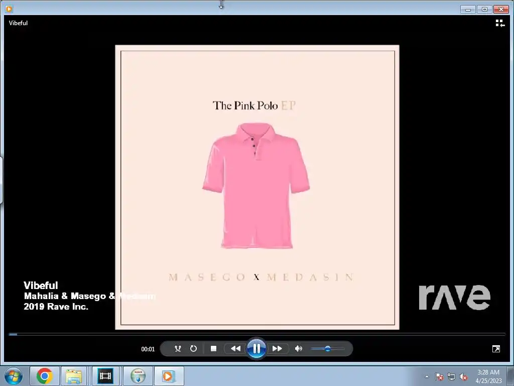The height and width of the screenshot is (386, 514).
Task: Toggle shuffle playback mode
Action: point(178,349)
